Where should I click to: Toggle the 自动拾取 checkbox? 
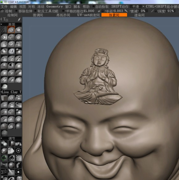pyautogui.click(x=94, y=6)
